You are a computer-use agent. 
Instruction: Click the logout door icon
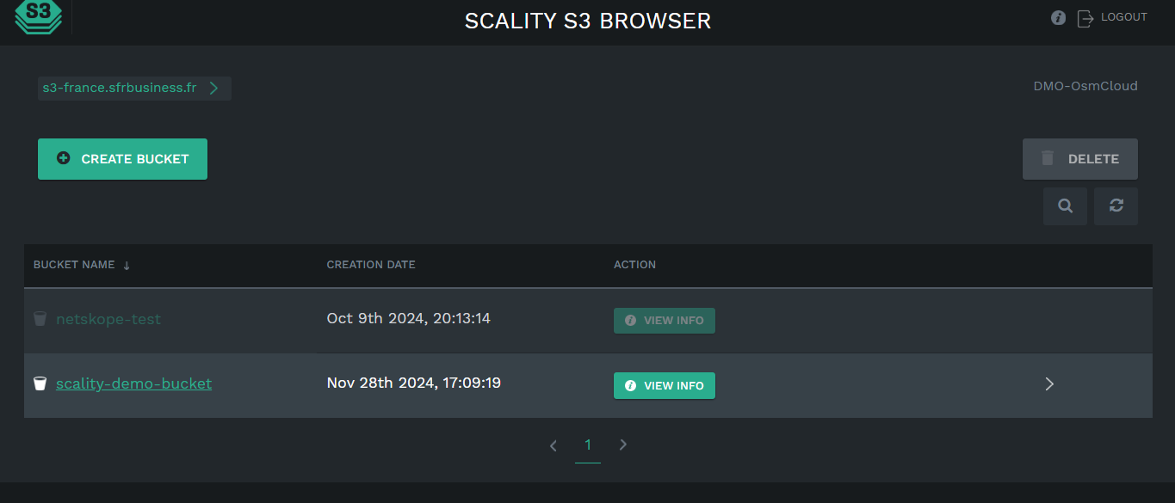pyautogui.click(x=1085, y=18)
